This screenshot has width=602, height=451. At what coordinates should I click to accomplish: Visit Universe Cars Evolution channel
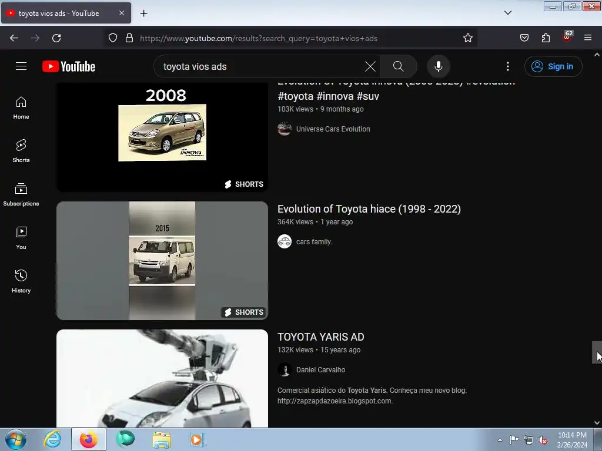333,129
